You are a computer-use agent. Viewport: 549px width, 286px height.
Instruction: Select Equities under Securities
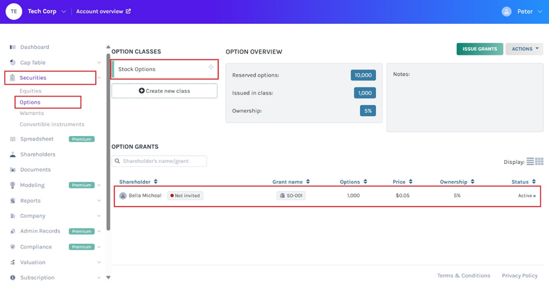point(30,91)
